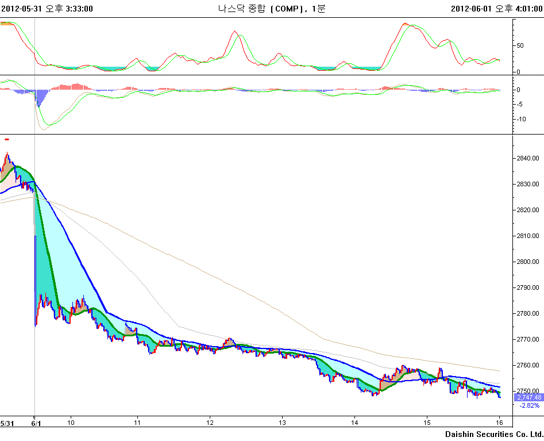The width and height of the screenshot is (544, 441).
Task: Select the current price label 2,747.48
Action: pyautogui.click(x=529, y=397)
